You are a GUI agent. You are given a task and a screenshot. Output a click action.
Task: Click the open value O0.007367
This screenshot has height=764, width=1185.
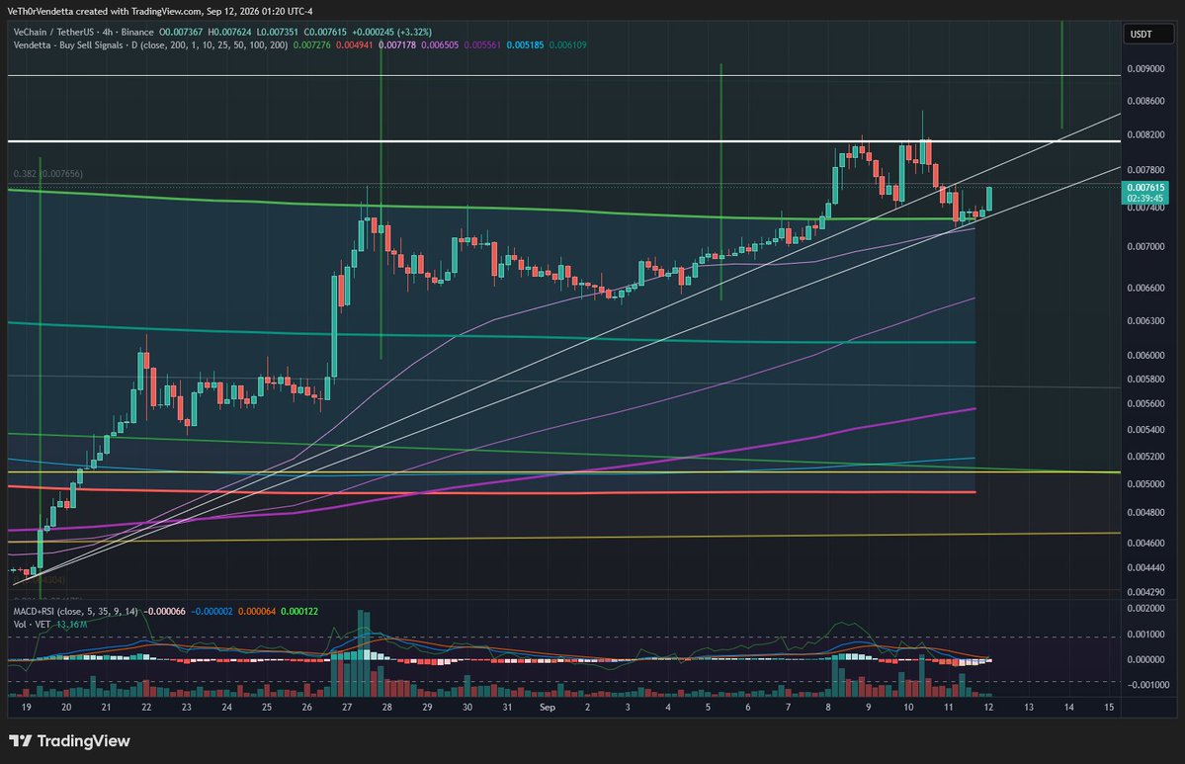(x=181, y=33)
